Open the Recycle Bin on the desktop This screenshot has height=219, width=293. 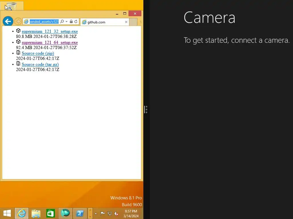coord(11,6)
